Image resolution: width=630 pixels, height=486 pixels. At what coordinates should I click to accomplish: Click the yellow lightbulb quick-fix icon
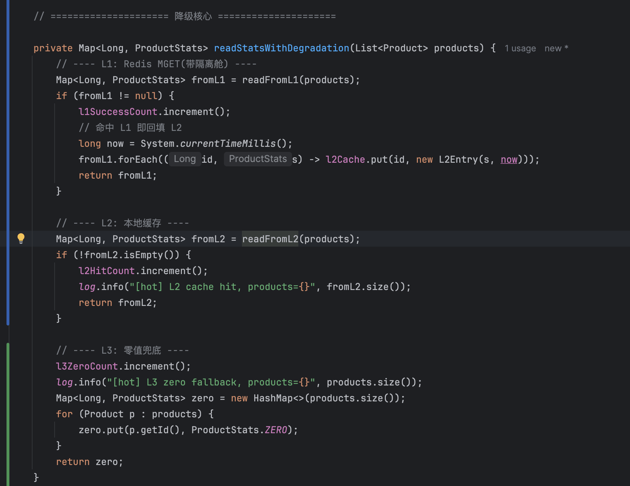pos(21,238)
